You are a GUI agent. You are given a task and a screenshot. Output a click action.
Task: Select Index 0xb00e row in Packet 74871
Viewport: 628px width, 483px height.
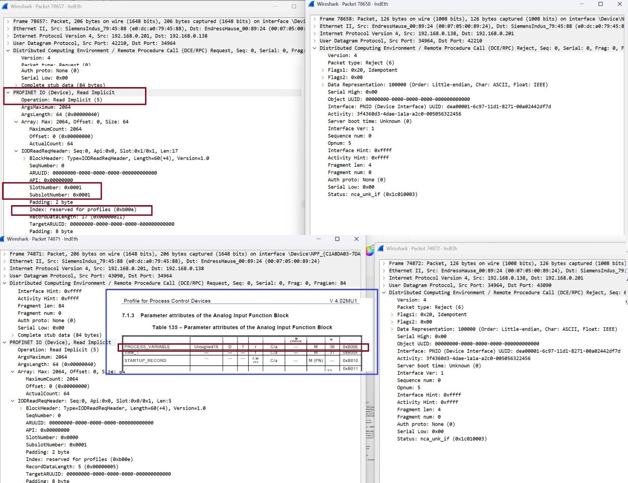tap(79, 459)
